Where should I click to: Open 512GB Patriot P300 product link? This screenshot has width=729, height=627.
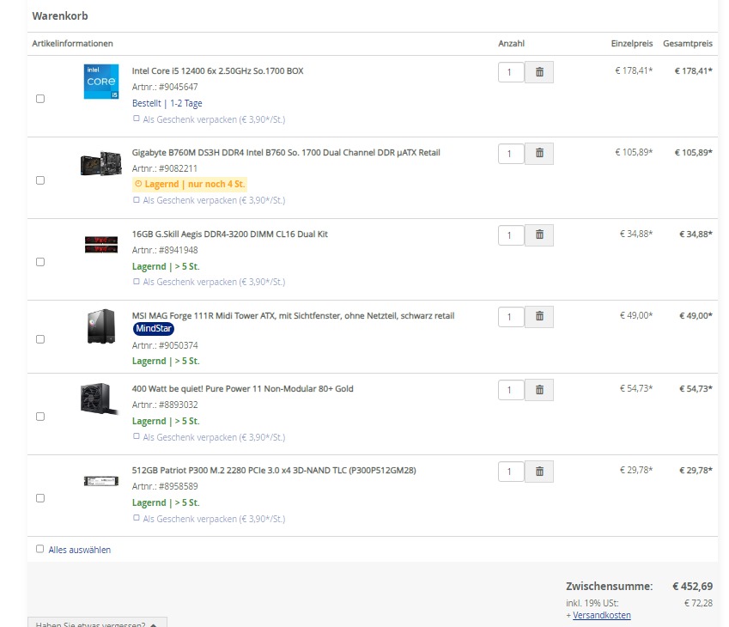point(274,471)
